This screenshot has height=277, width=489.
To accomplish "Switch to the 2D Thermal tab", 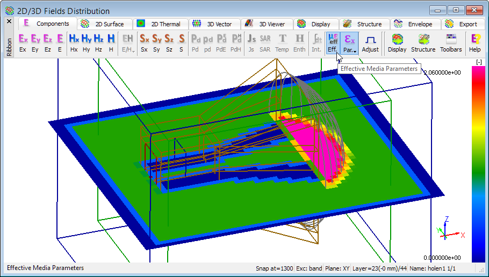I will 160,24.
